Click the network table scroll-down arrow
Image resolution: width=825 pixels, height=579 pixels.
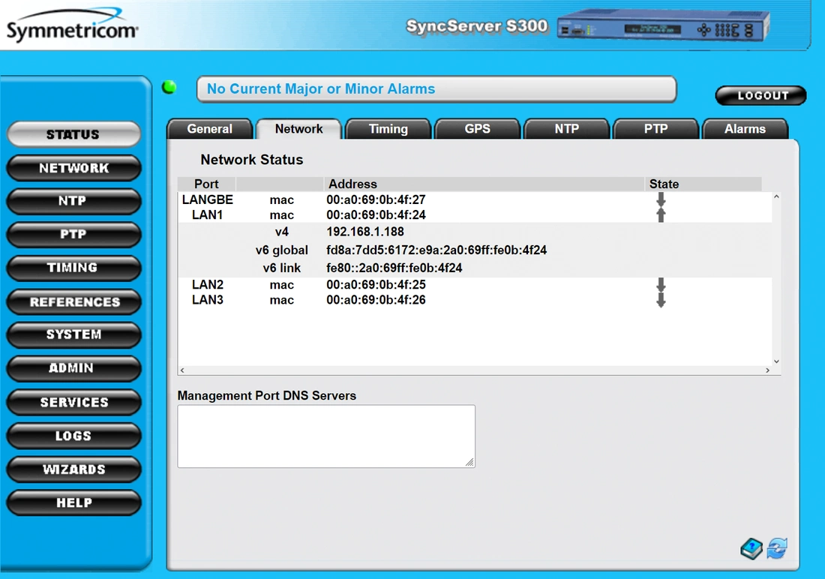point(776,361)
